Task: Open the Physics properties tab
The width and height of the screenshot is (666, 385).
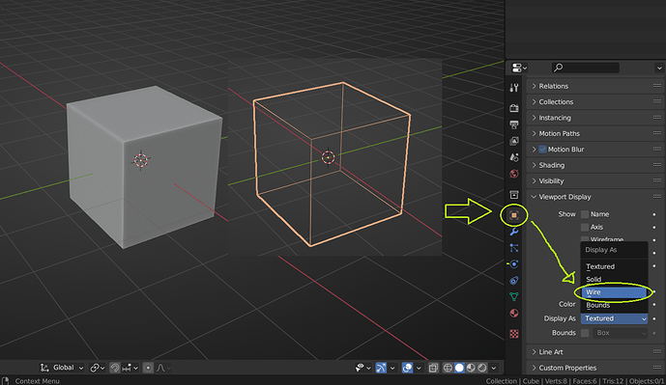Action: (x=514, y=264)
